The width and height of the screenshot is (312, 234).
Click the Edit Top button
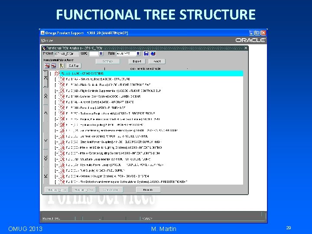tap(74, 66)
